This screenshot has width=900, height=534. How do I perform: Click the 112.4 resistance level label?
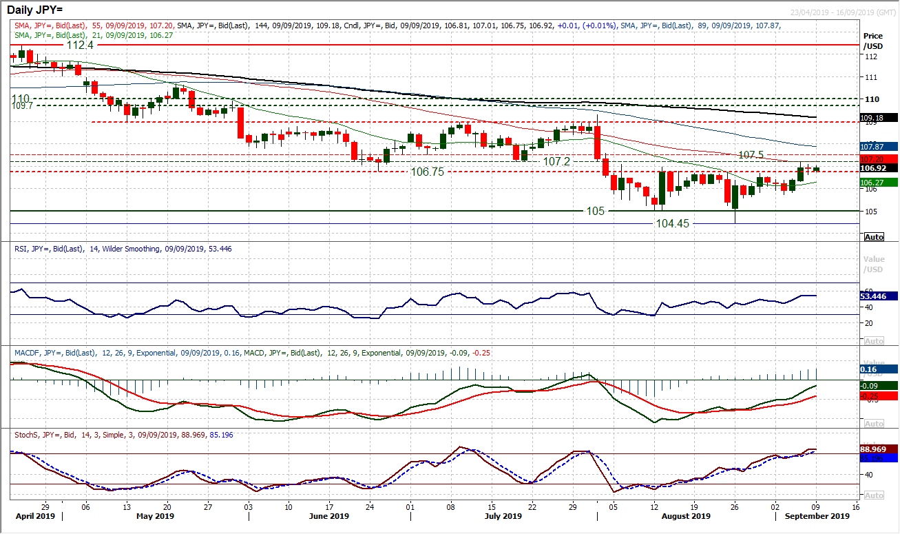click(80, 44)
